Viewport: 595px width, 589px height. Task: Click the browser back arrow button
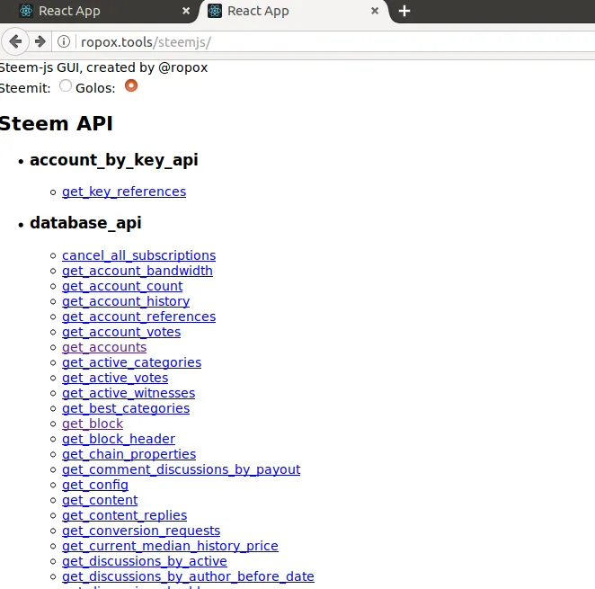pyautogui.click(x=15, y=41)
